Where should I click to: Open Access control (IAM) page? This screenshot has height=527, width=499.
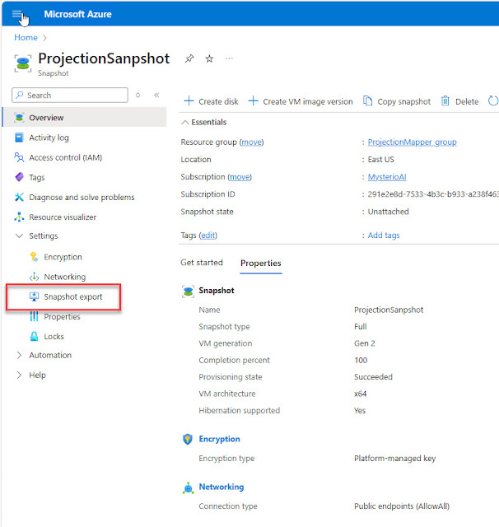(66, 157)
